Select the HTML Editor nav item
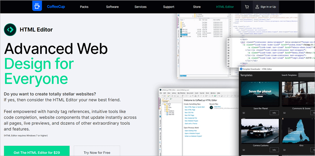The height and width of the screenshot is (156, 315). pyautogui.click(x=225, y=7)
